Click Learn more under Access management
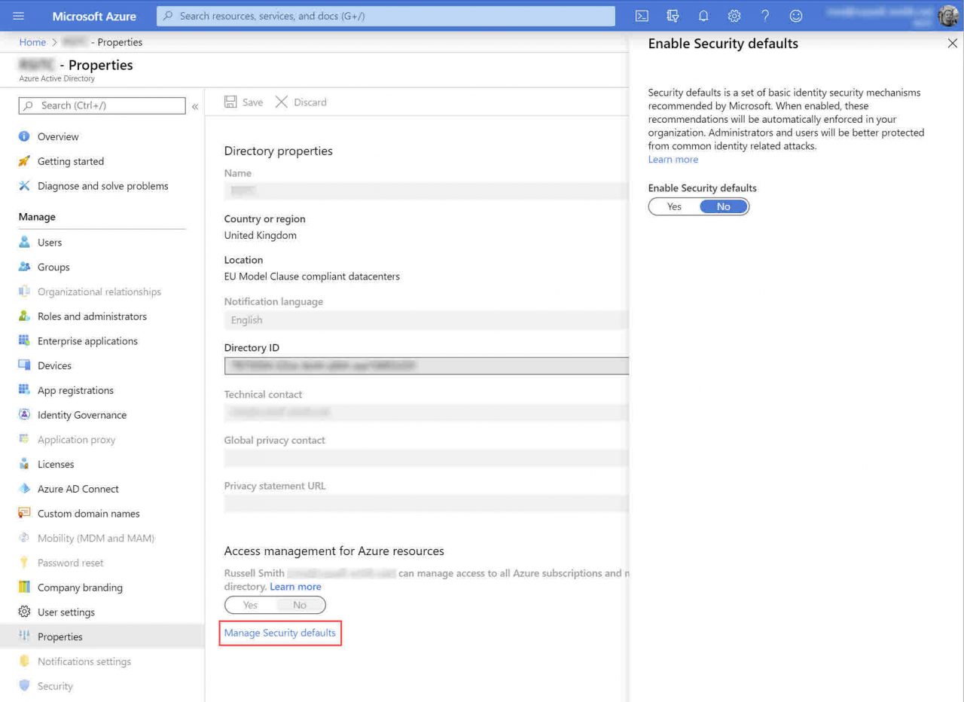 point(295,587)
